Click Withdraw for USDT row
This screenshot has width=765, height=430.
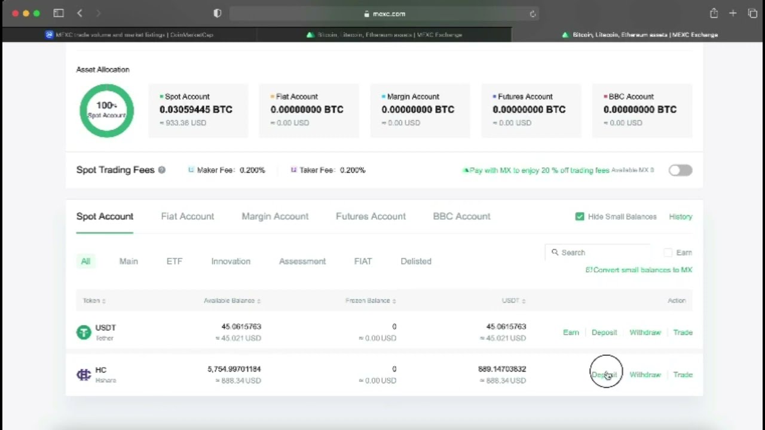pos(645,333)
